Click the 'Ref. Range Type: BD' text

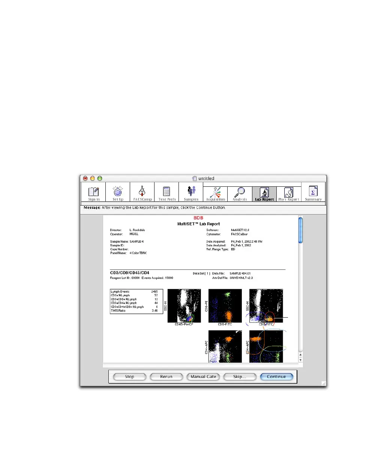[x=221, y=249]
